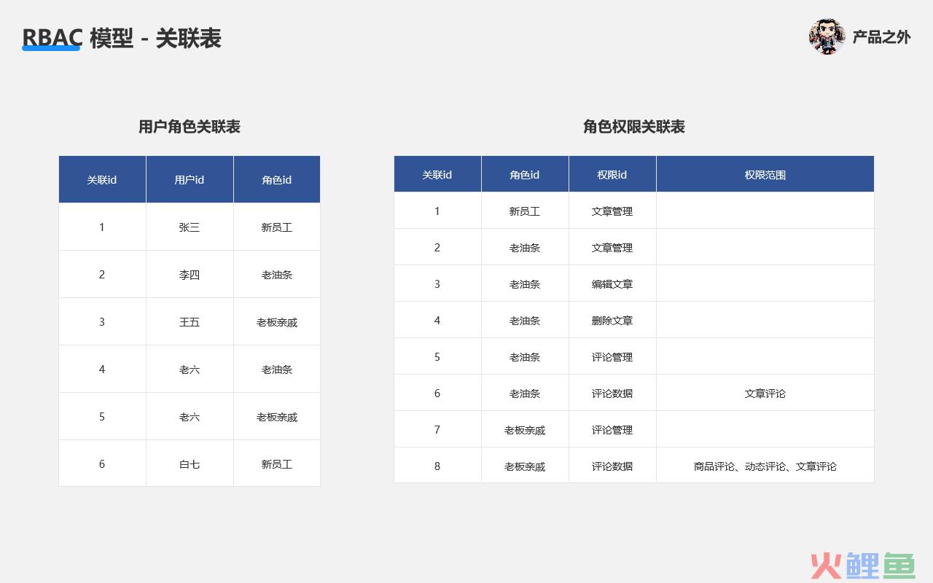Click 文章管理 in the 老油条 permission row

coord(612,248)
